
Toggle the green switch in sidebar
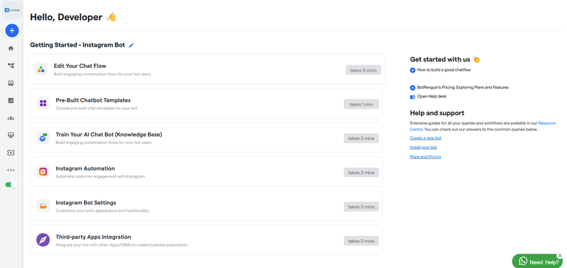tap(11, 185)
